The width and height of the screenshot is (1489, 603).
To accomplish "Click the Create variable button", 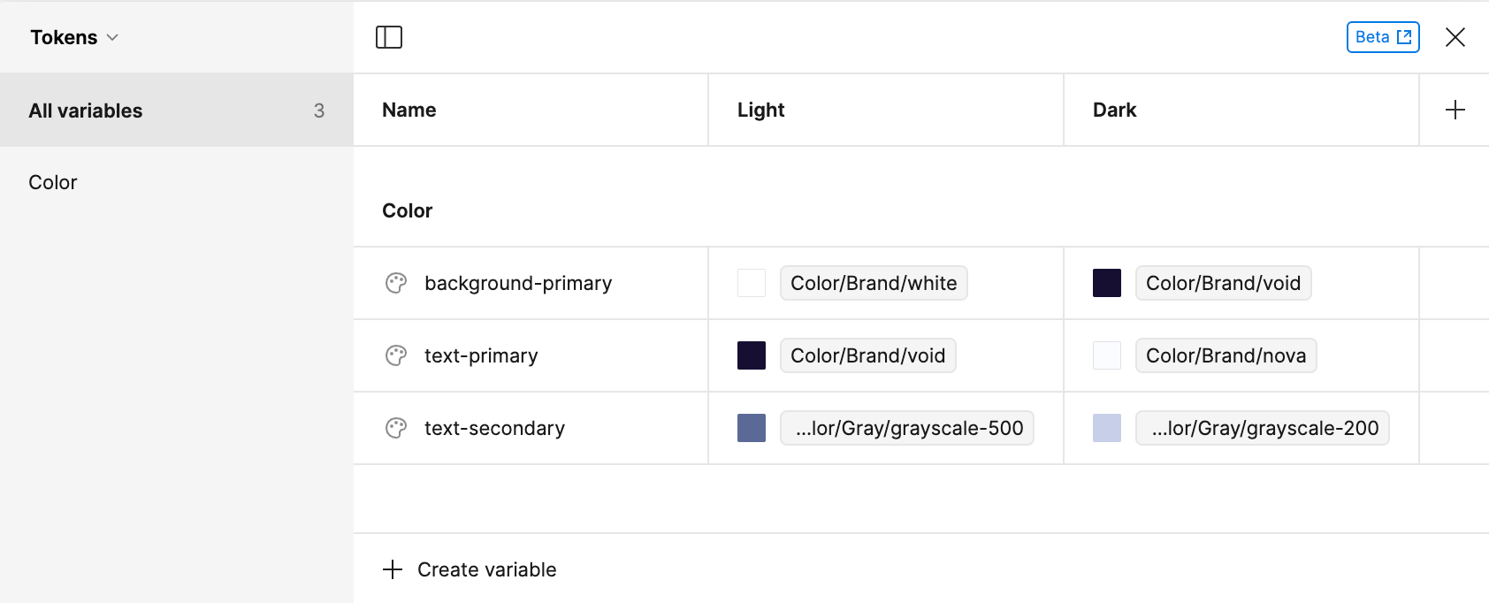I will pos(486,569).
